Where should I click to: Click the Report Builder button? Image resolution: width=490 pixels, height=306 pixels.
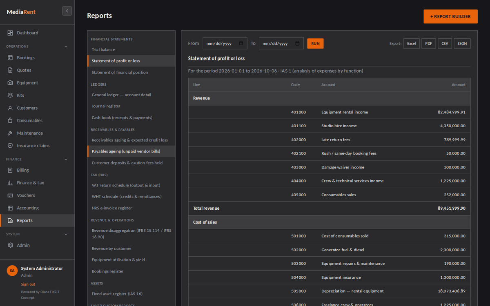pos(450,16)
